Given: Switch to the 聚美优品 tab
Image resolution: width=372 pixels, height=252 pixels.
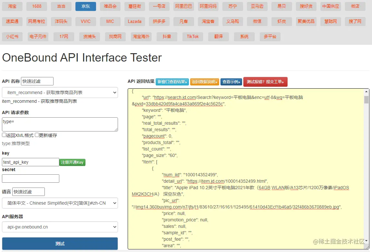Looking at the screenshot, I should tap(306, 22).
